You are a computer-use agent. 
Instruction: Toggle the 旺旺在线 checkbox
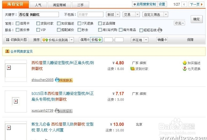coord(141,30)
